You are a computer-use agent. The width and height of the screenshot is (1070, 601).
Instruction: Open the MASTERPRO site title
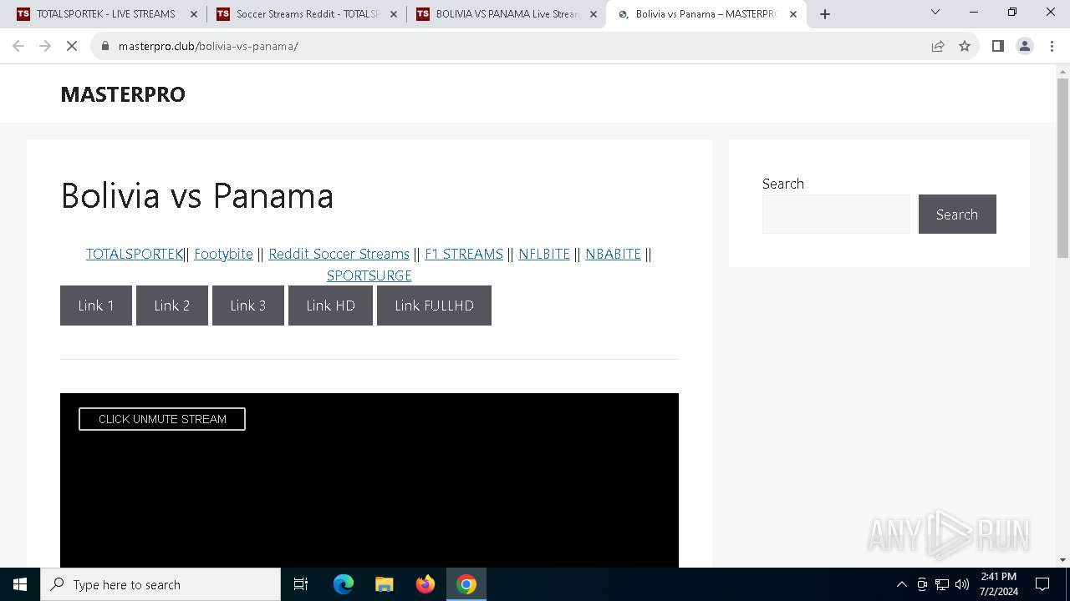(x=123, y=94)
